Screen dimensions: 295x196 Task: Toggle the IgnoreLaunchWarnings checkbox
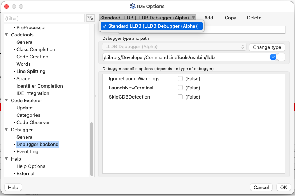click(x=180, y=78)
